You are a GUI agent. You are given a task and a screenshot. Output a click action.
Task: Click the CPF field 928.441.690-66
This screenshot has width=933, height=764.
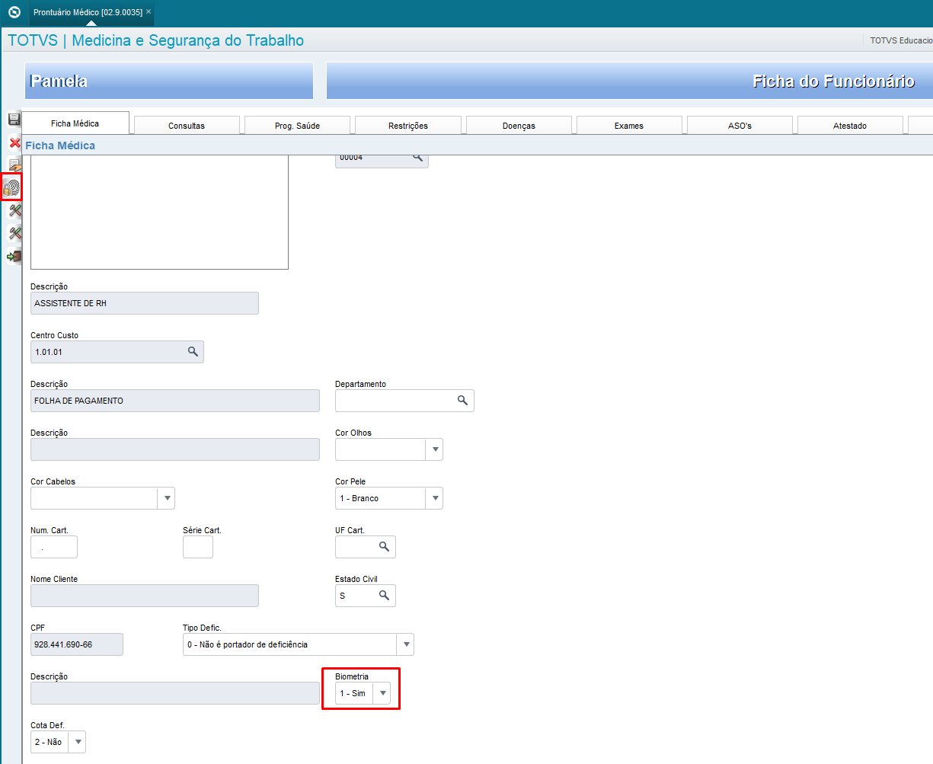[x=77, y=644]
